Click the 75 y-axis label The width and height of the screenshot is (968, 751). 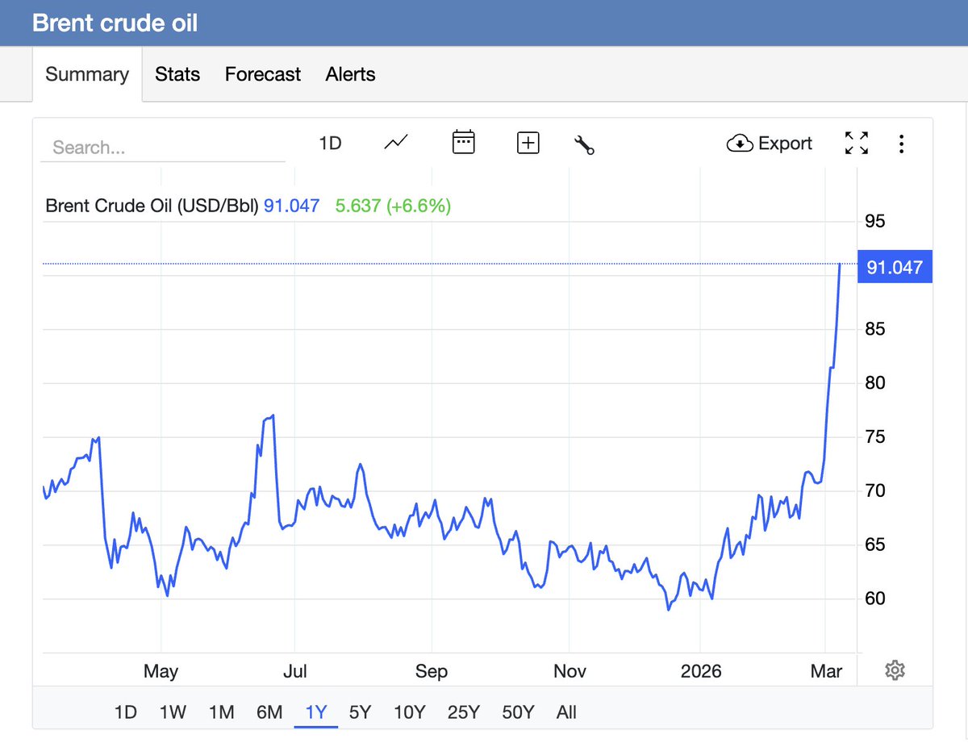[875, 436]
